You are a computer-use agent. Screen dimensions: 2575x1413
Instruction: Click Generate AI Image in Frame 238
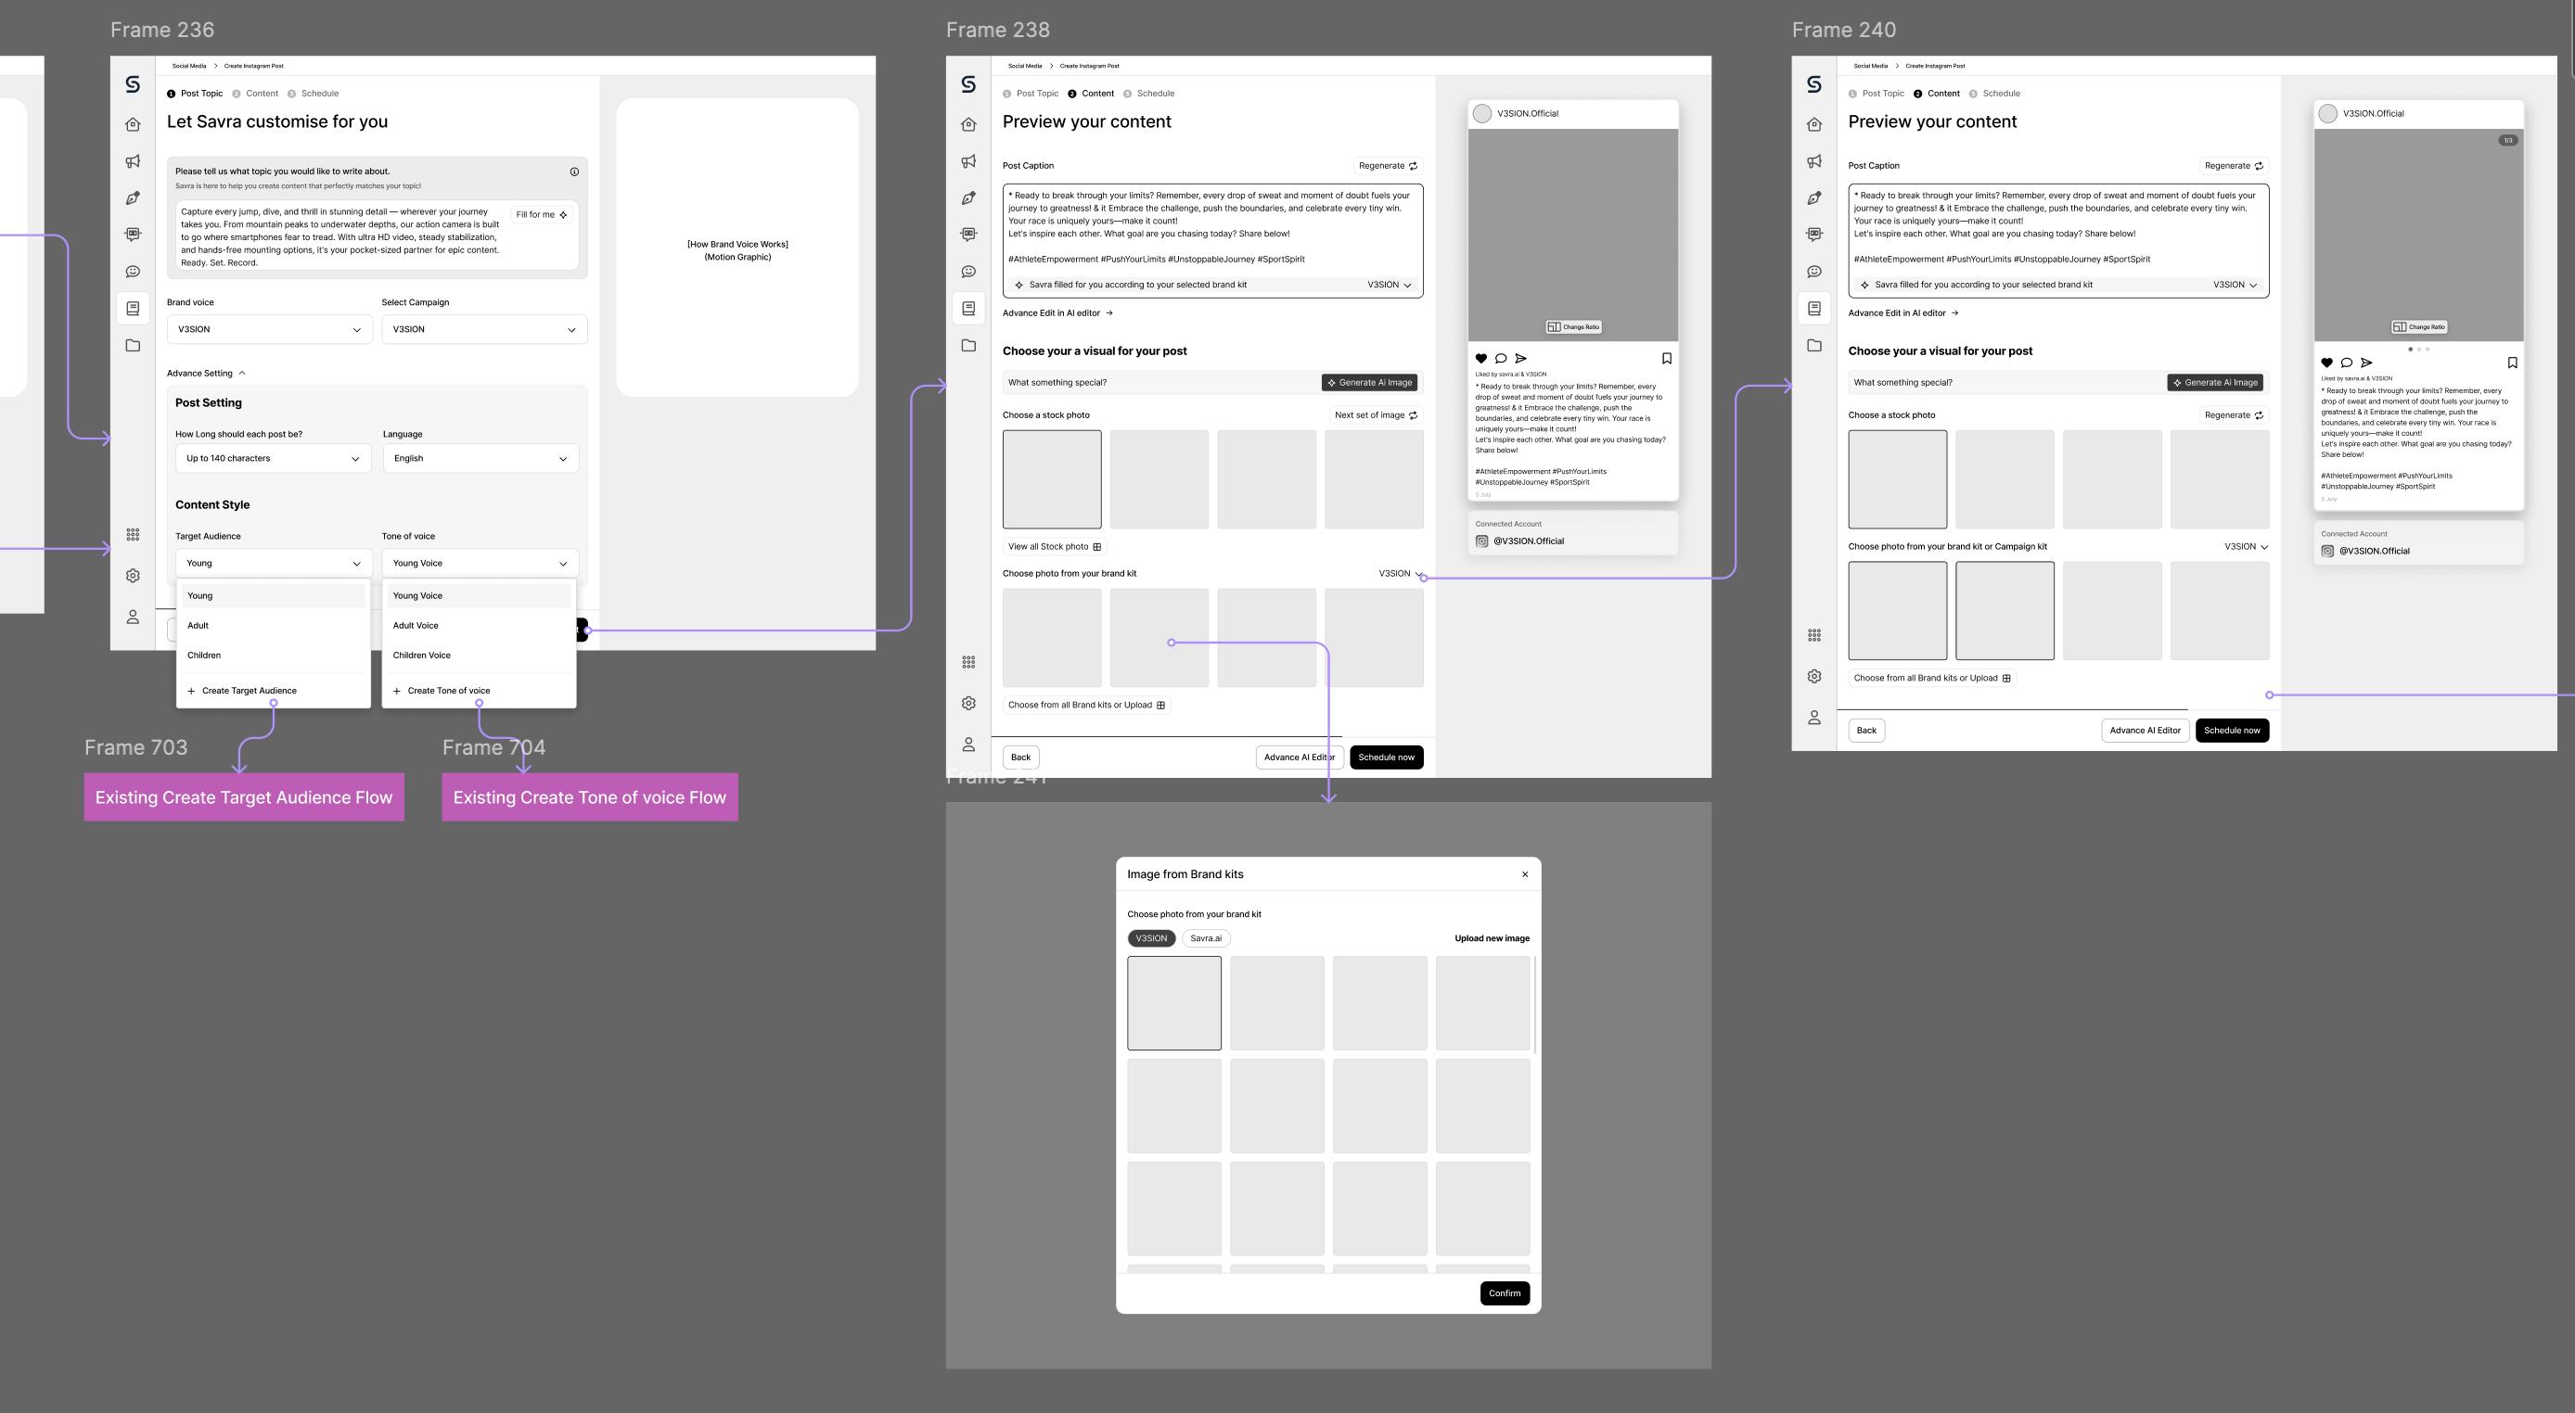(x=1369, y=383)
